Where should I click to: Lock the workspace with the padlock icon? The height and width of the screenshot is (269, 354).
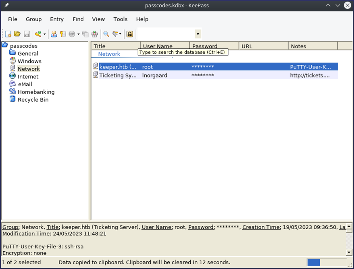[x=129, y=34]
